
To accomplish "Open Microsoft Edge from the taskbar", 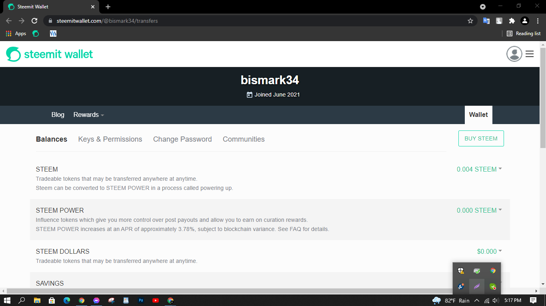I will coord(66,300).
